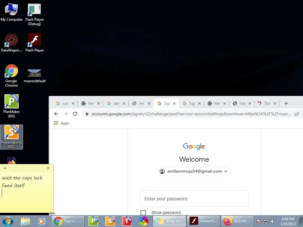Image resolution: width=303 pixels, height=227 pixels.
Task: Click the Chrome address bar URL
Action: coord(191,114)
